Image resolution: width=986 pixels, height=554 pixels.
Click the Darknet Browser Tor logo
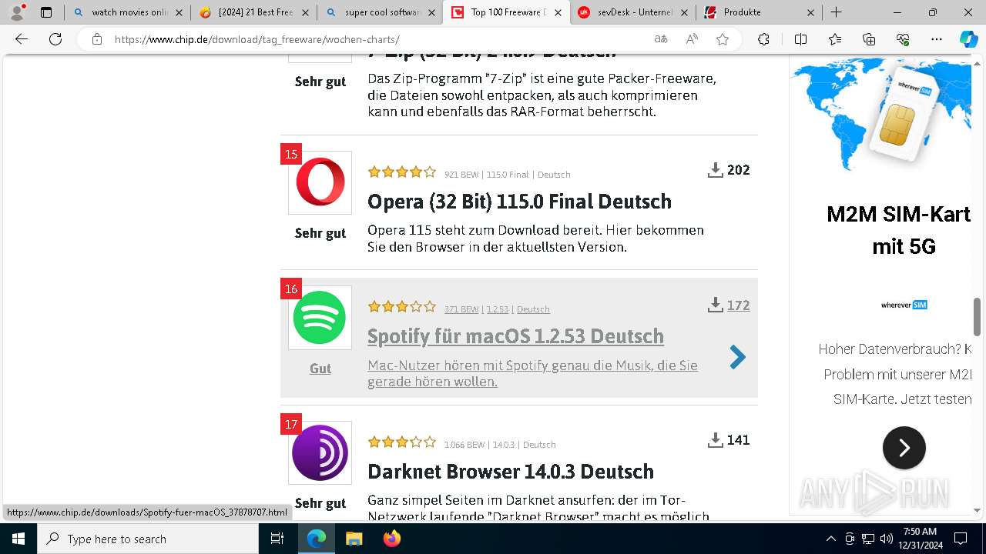tap(320, 452)
